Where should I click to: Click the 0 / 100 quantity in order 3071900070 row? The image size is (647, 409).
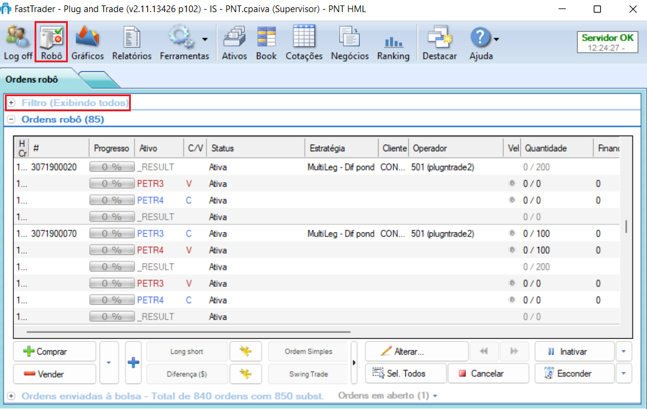pos(536,234)
